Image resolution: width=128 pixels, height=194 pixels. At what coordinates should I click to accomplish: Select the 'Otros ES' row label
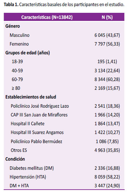(19, 150)
